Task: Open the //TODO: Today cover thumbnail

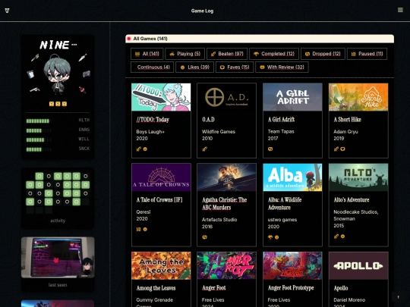Action: (161, 97)
